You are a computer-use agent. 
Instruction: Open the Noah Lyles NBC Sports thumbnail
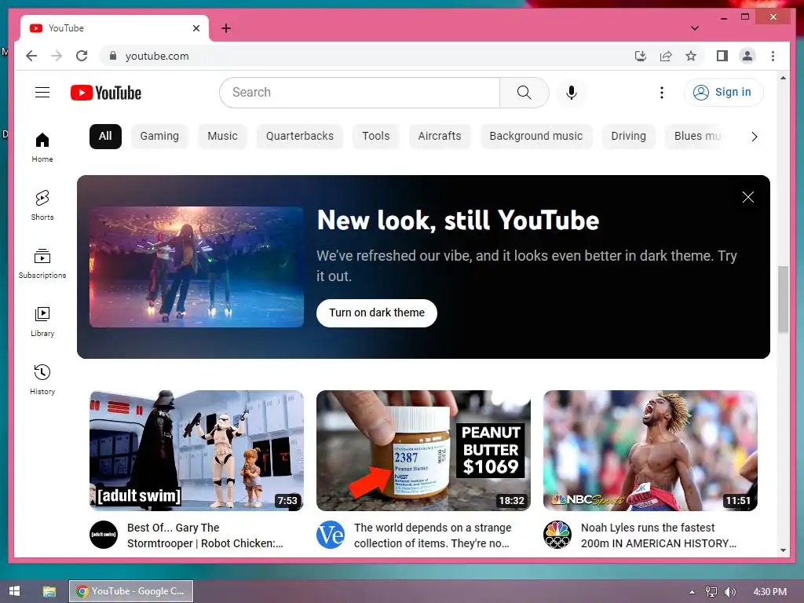tap(650, 450)
